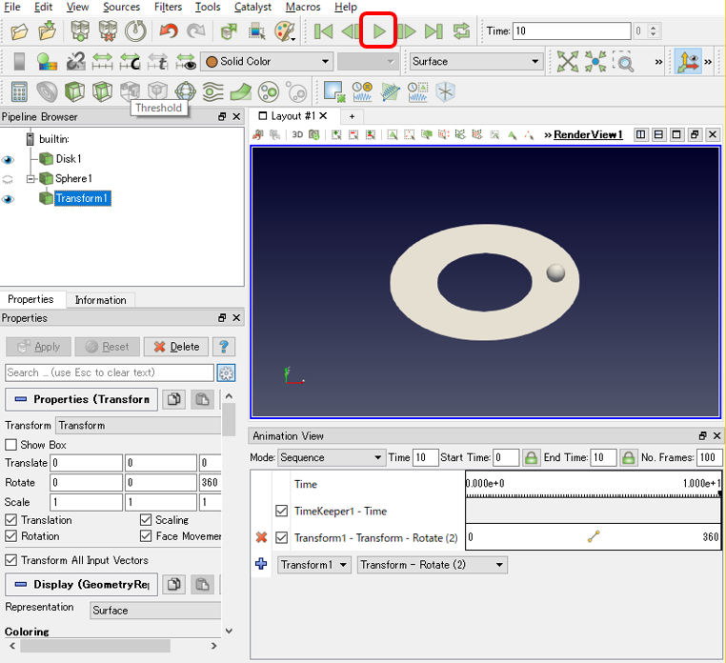This screenshot has width=726, height=663.
Task: Select the Clip filter icon
Action: point(74,91)
